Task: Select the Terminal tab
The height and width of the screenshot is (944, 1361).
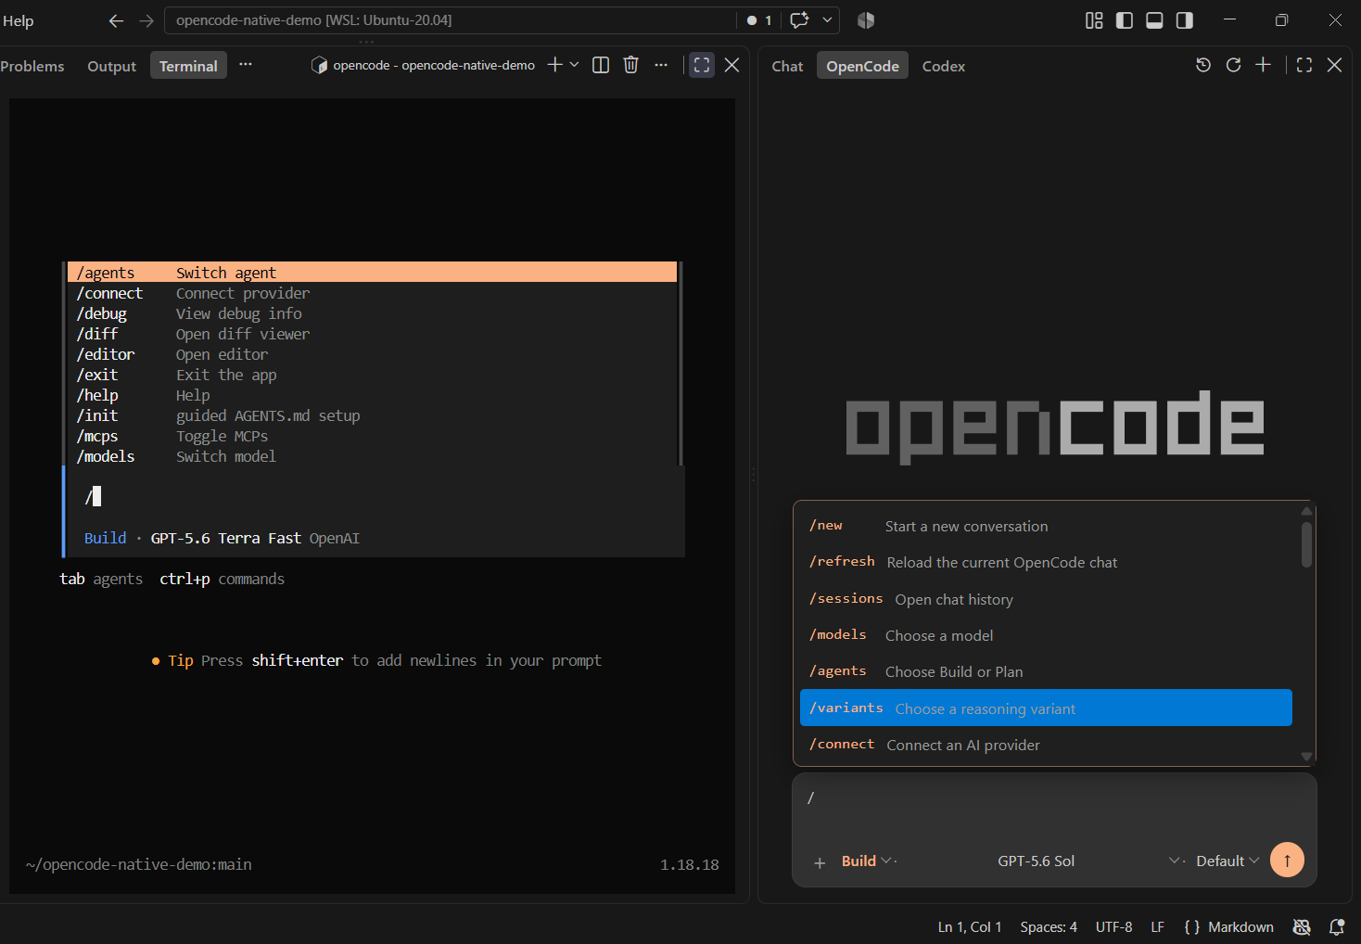Action: pyautogui.click(x=188, y=66)
